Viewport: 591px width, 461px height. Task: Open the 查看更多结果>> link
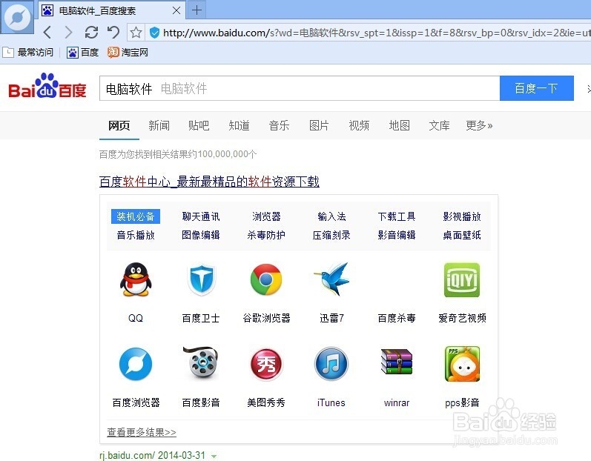click(x=142, y=432)
